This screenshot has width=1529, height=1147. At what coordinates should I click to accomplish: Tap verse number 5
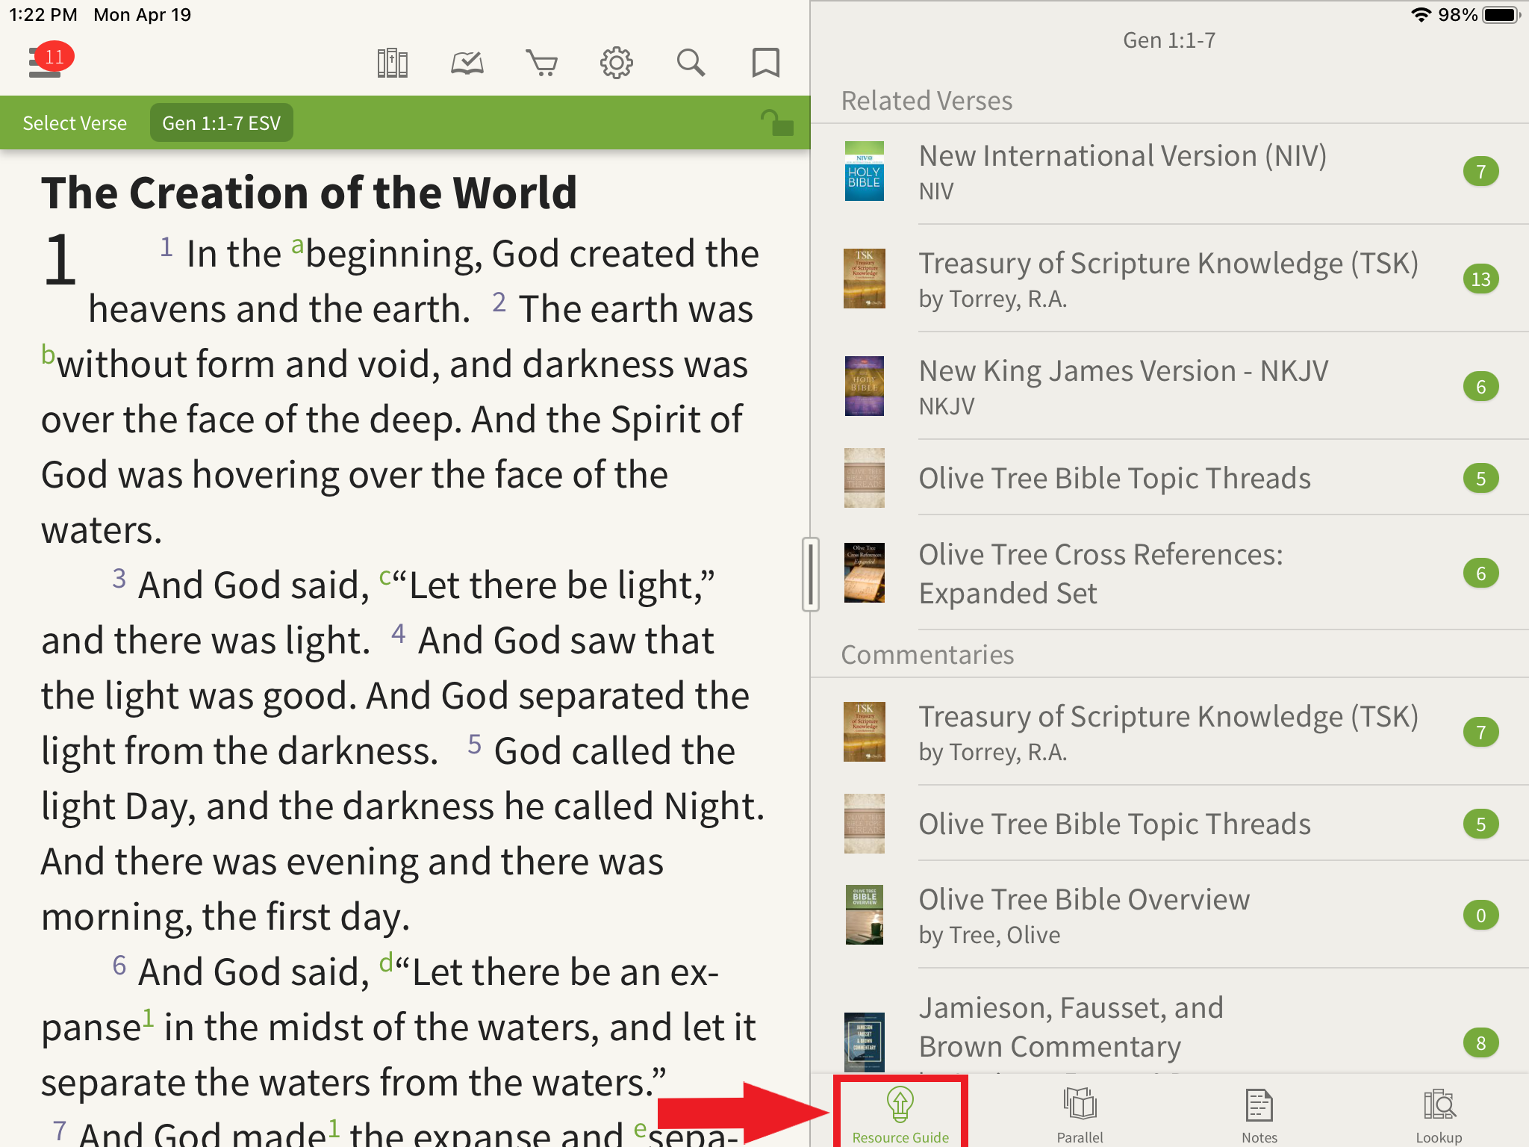[474, 744]
